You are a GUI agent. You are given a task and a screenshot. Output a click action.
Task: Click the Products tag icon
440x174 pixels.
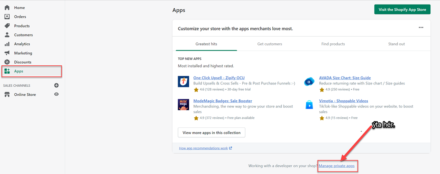(x=7, y=26)
